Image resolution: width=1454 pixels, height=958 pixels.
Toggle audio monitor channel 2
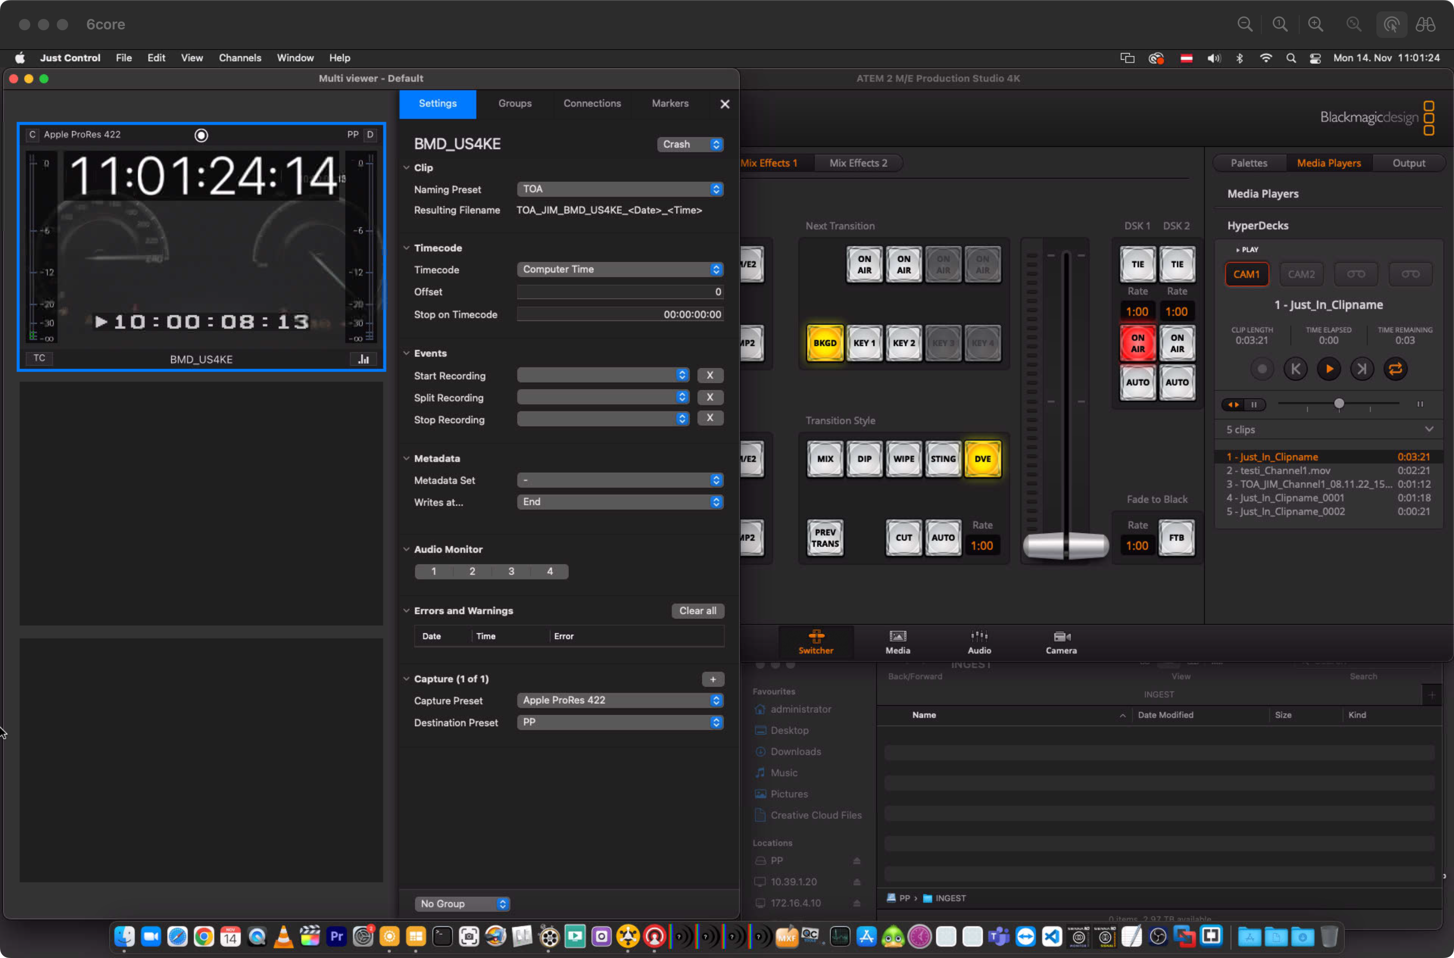click(472, 571)
